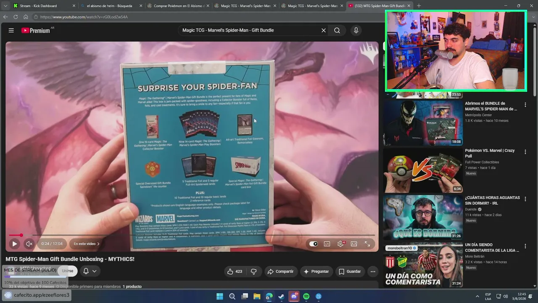This screenshot has width=538, height=303.
Task: Open Discord from the taskbar
Action: [x=294, y=296]
